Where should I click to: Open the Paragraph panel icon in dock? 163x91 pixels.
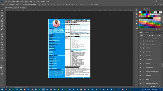137,24
